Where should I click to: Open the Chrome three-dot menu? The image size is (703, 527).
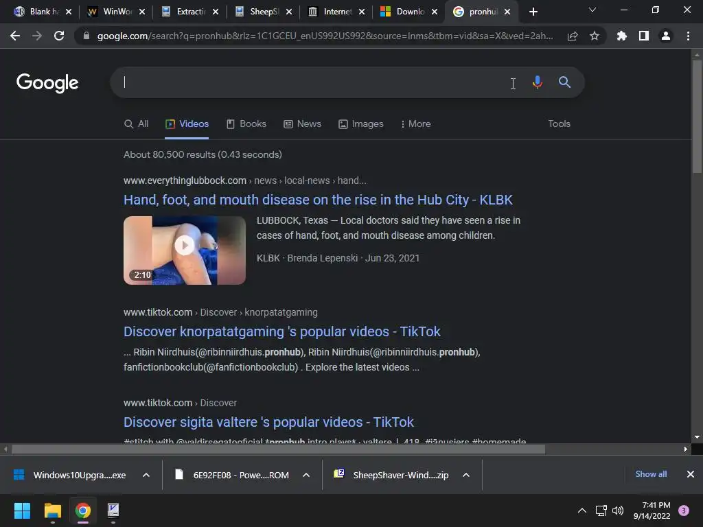pyautogui.click(x=688, y=36)
